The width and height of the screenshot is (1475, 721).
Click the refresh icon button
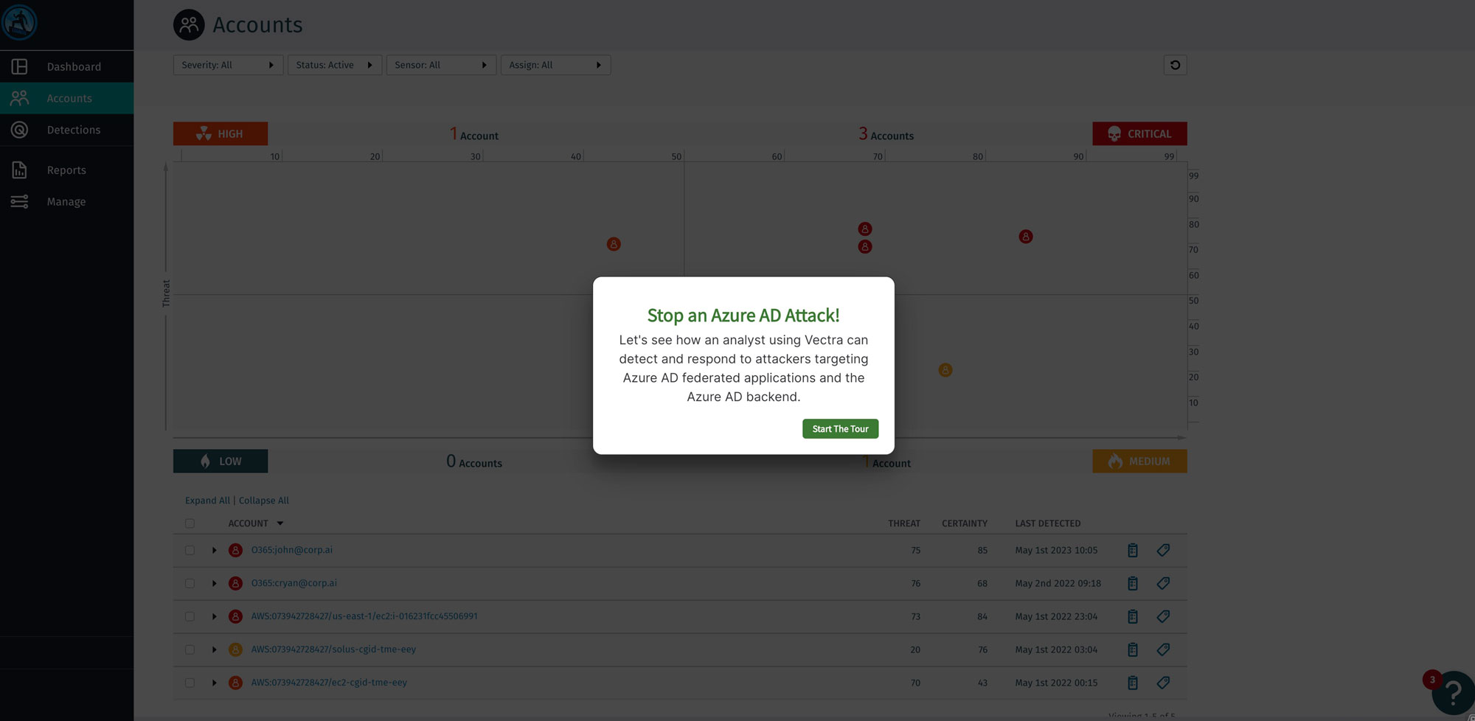click(1175, 65)
